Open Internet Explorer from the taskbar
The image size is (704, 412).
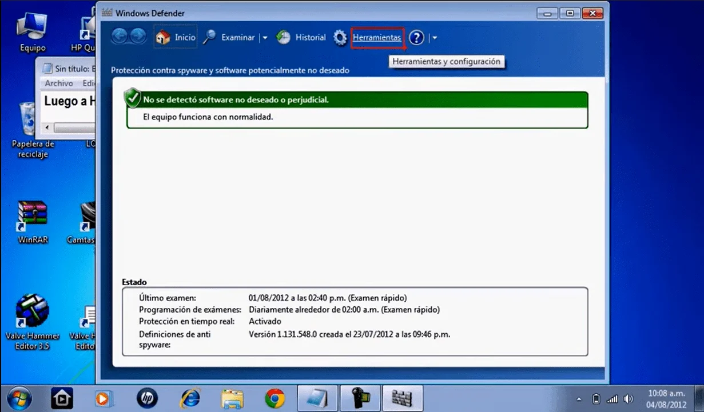point(190,398)
